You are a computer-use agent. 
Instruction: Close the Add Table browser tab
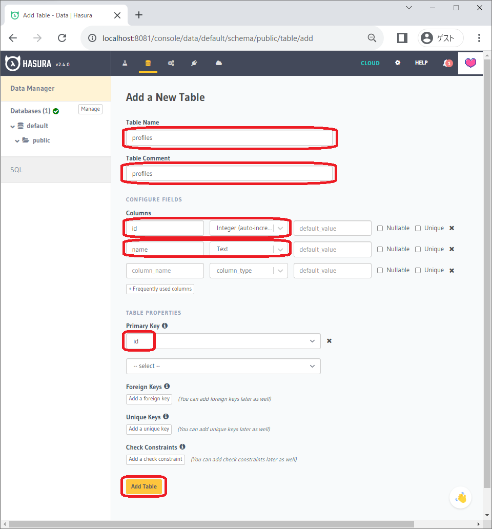tap(117, 15)
